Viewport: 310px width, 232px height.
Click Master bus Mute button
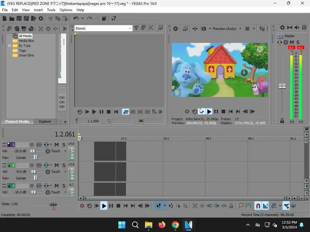coord(292,42)
